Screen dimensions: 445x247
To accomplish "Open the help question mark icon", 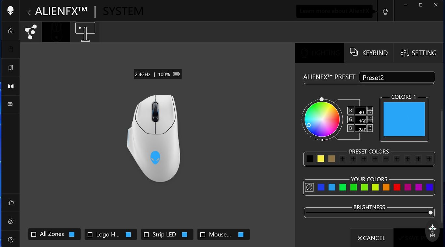I will pos(11,240).
